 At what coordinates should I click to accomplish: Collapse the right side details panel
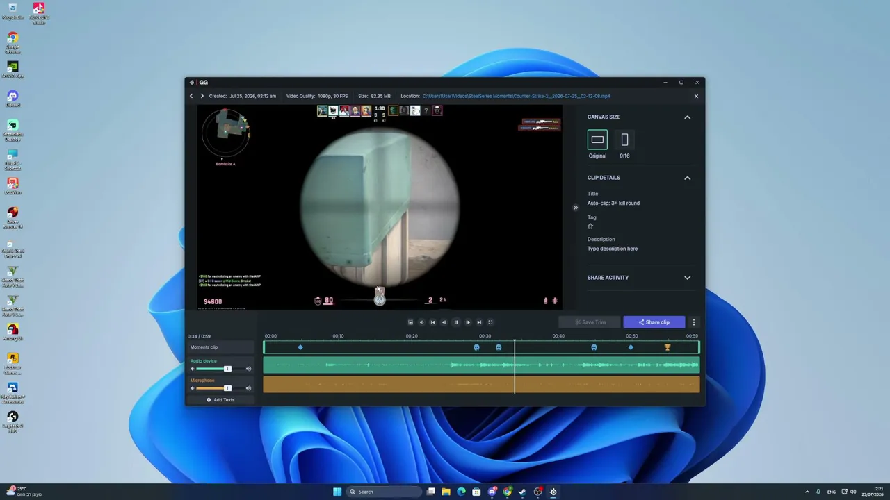tap(575, 208)
